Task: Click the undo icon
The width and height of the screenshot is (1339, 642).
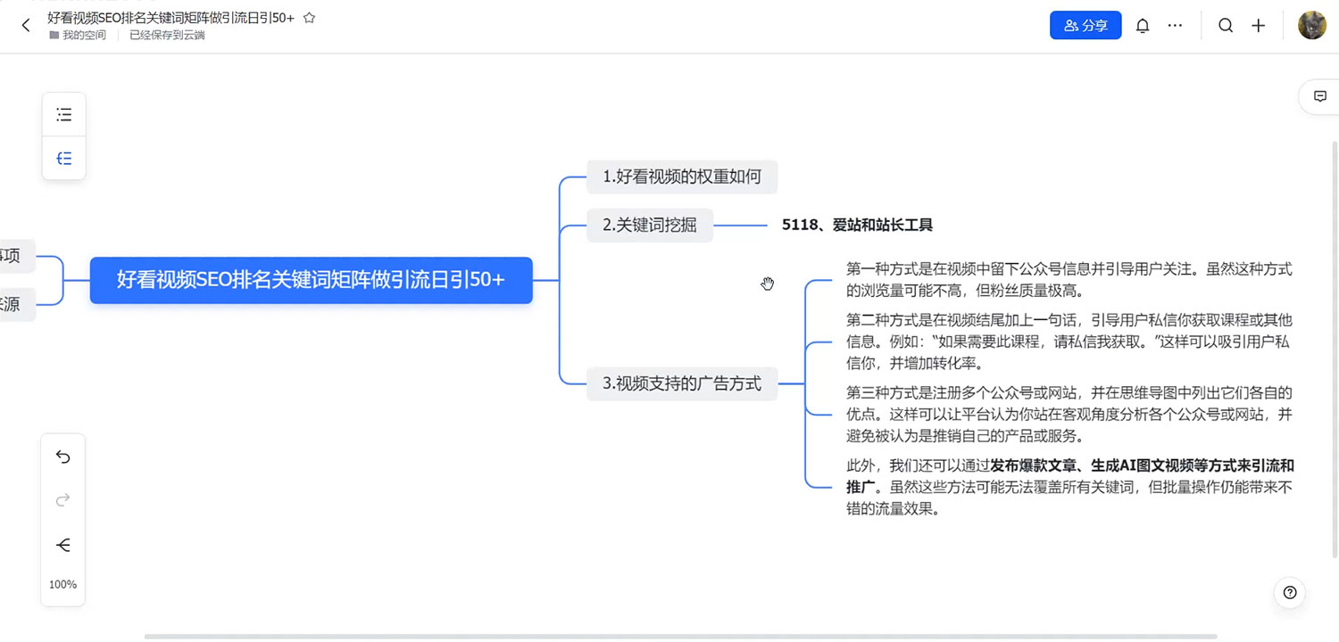Action: click(x=62, y=457)
